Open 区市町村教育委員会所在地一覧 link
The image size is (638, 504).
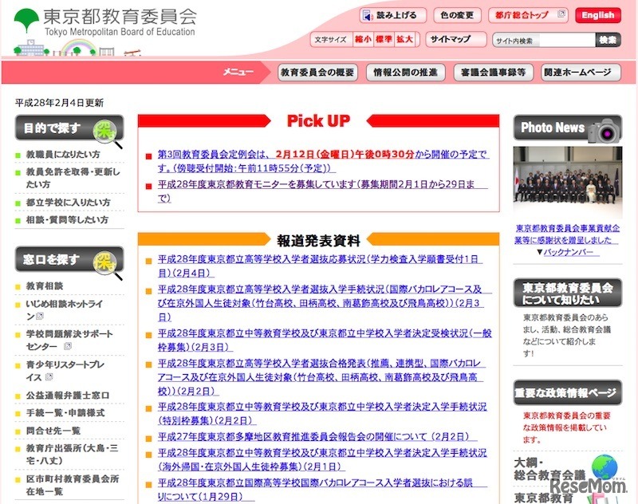point(73,485)
